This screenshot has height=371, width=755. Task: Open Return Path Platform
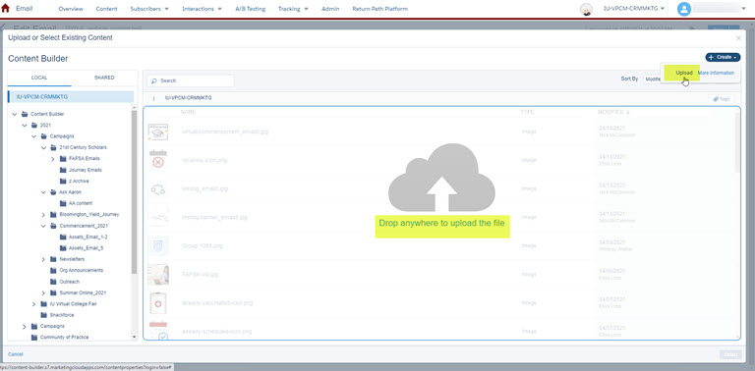(379, 9)
